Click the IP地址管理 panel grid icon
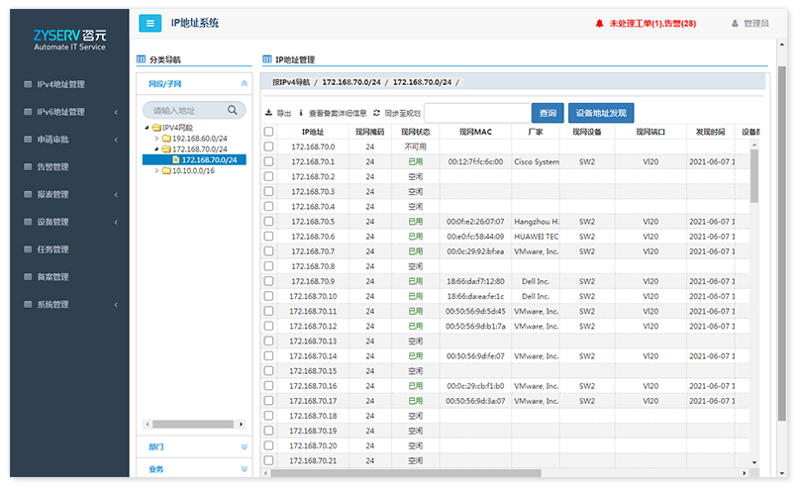 (267, 59)
